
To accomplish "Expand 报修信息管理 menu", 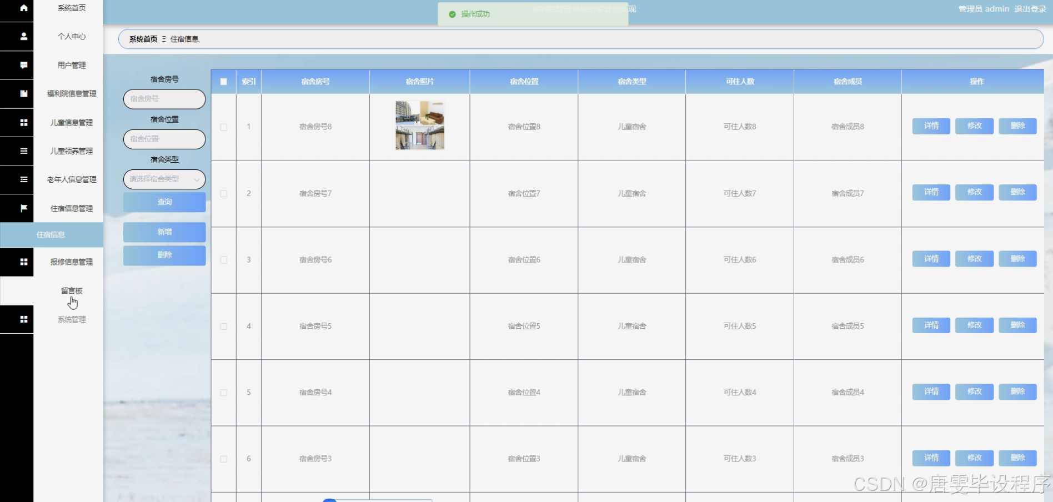I will coord(72,262).
